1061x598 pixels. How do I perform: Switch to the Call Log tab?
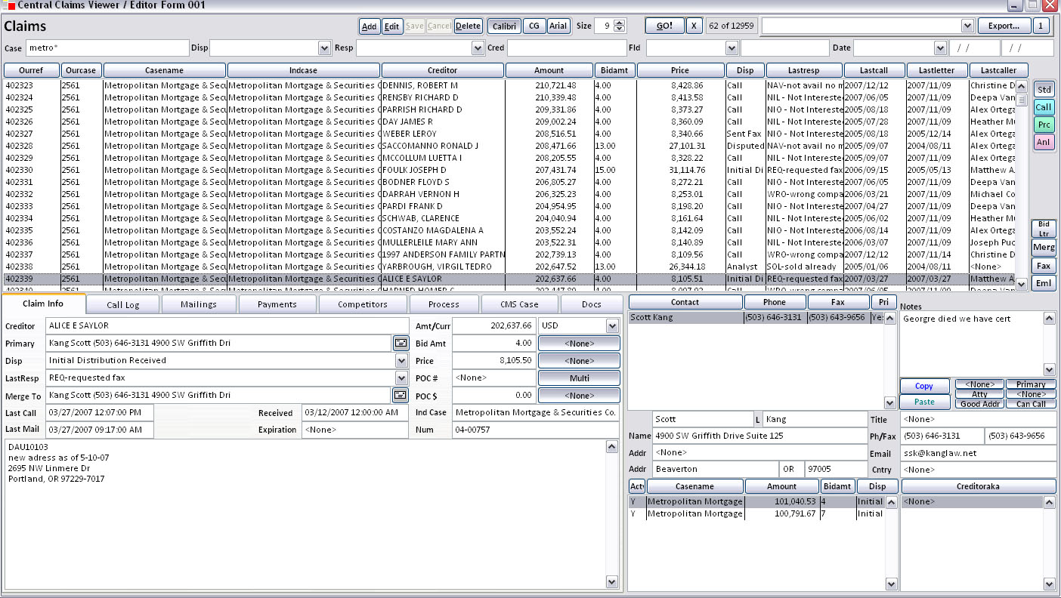click(x=122, y=304)
